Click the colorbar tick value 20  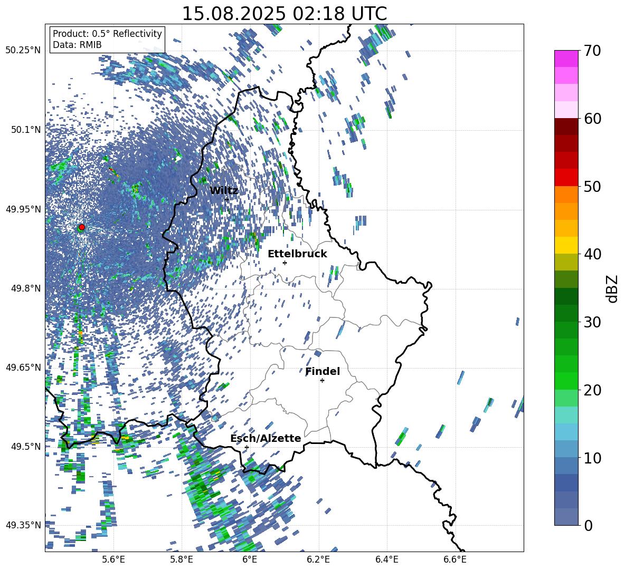592,390
